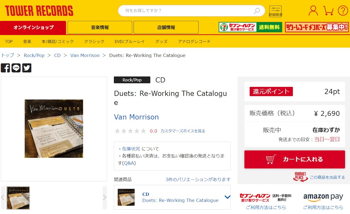Click the Tower Records logo
The width and height of the screenshot is (350, 214).
(39, 11)
